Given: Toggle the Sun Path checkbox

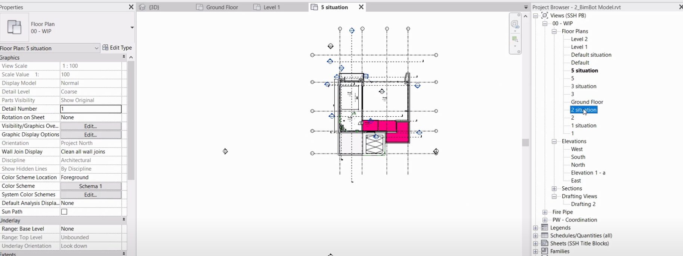Looking at the screenshot, I should [x=64, y=212].
